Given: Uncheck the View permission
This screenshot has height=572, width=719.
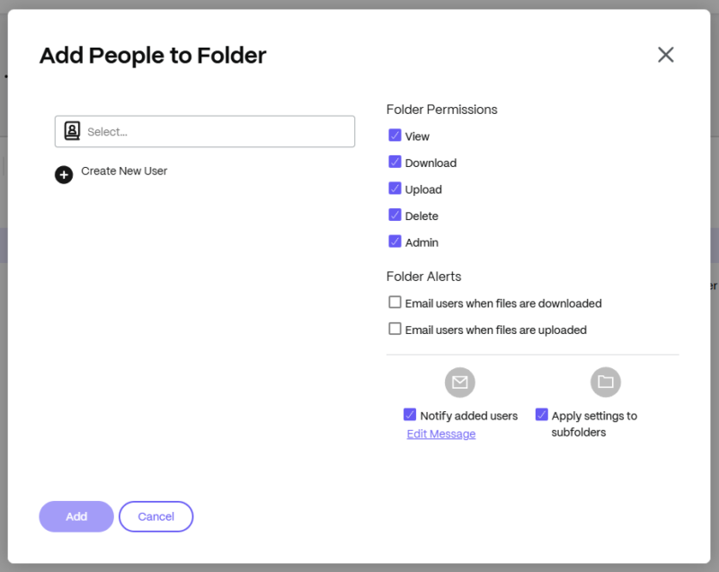Looking at the screenshot, I should point(395,136).
